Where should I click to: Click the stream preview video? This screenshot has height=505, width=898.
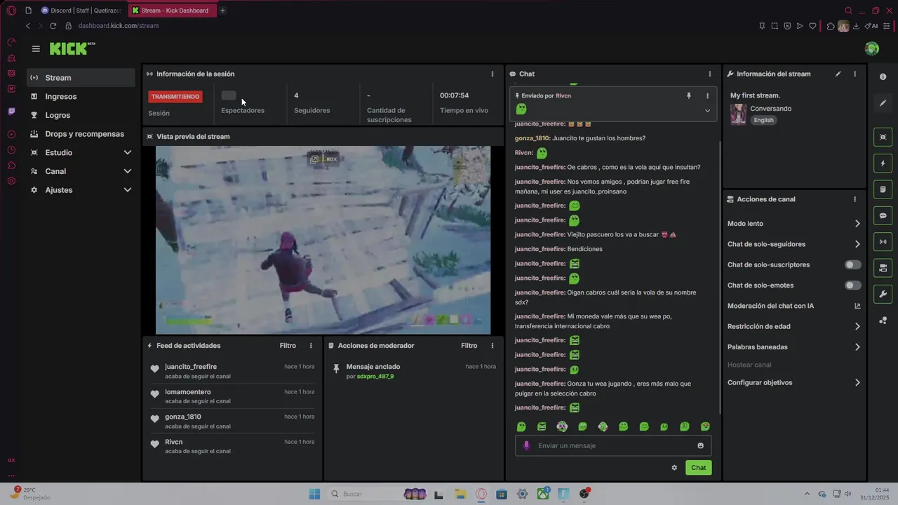tap(323, 240)
